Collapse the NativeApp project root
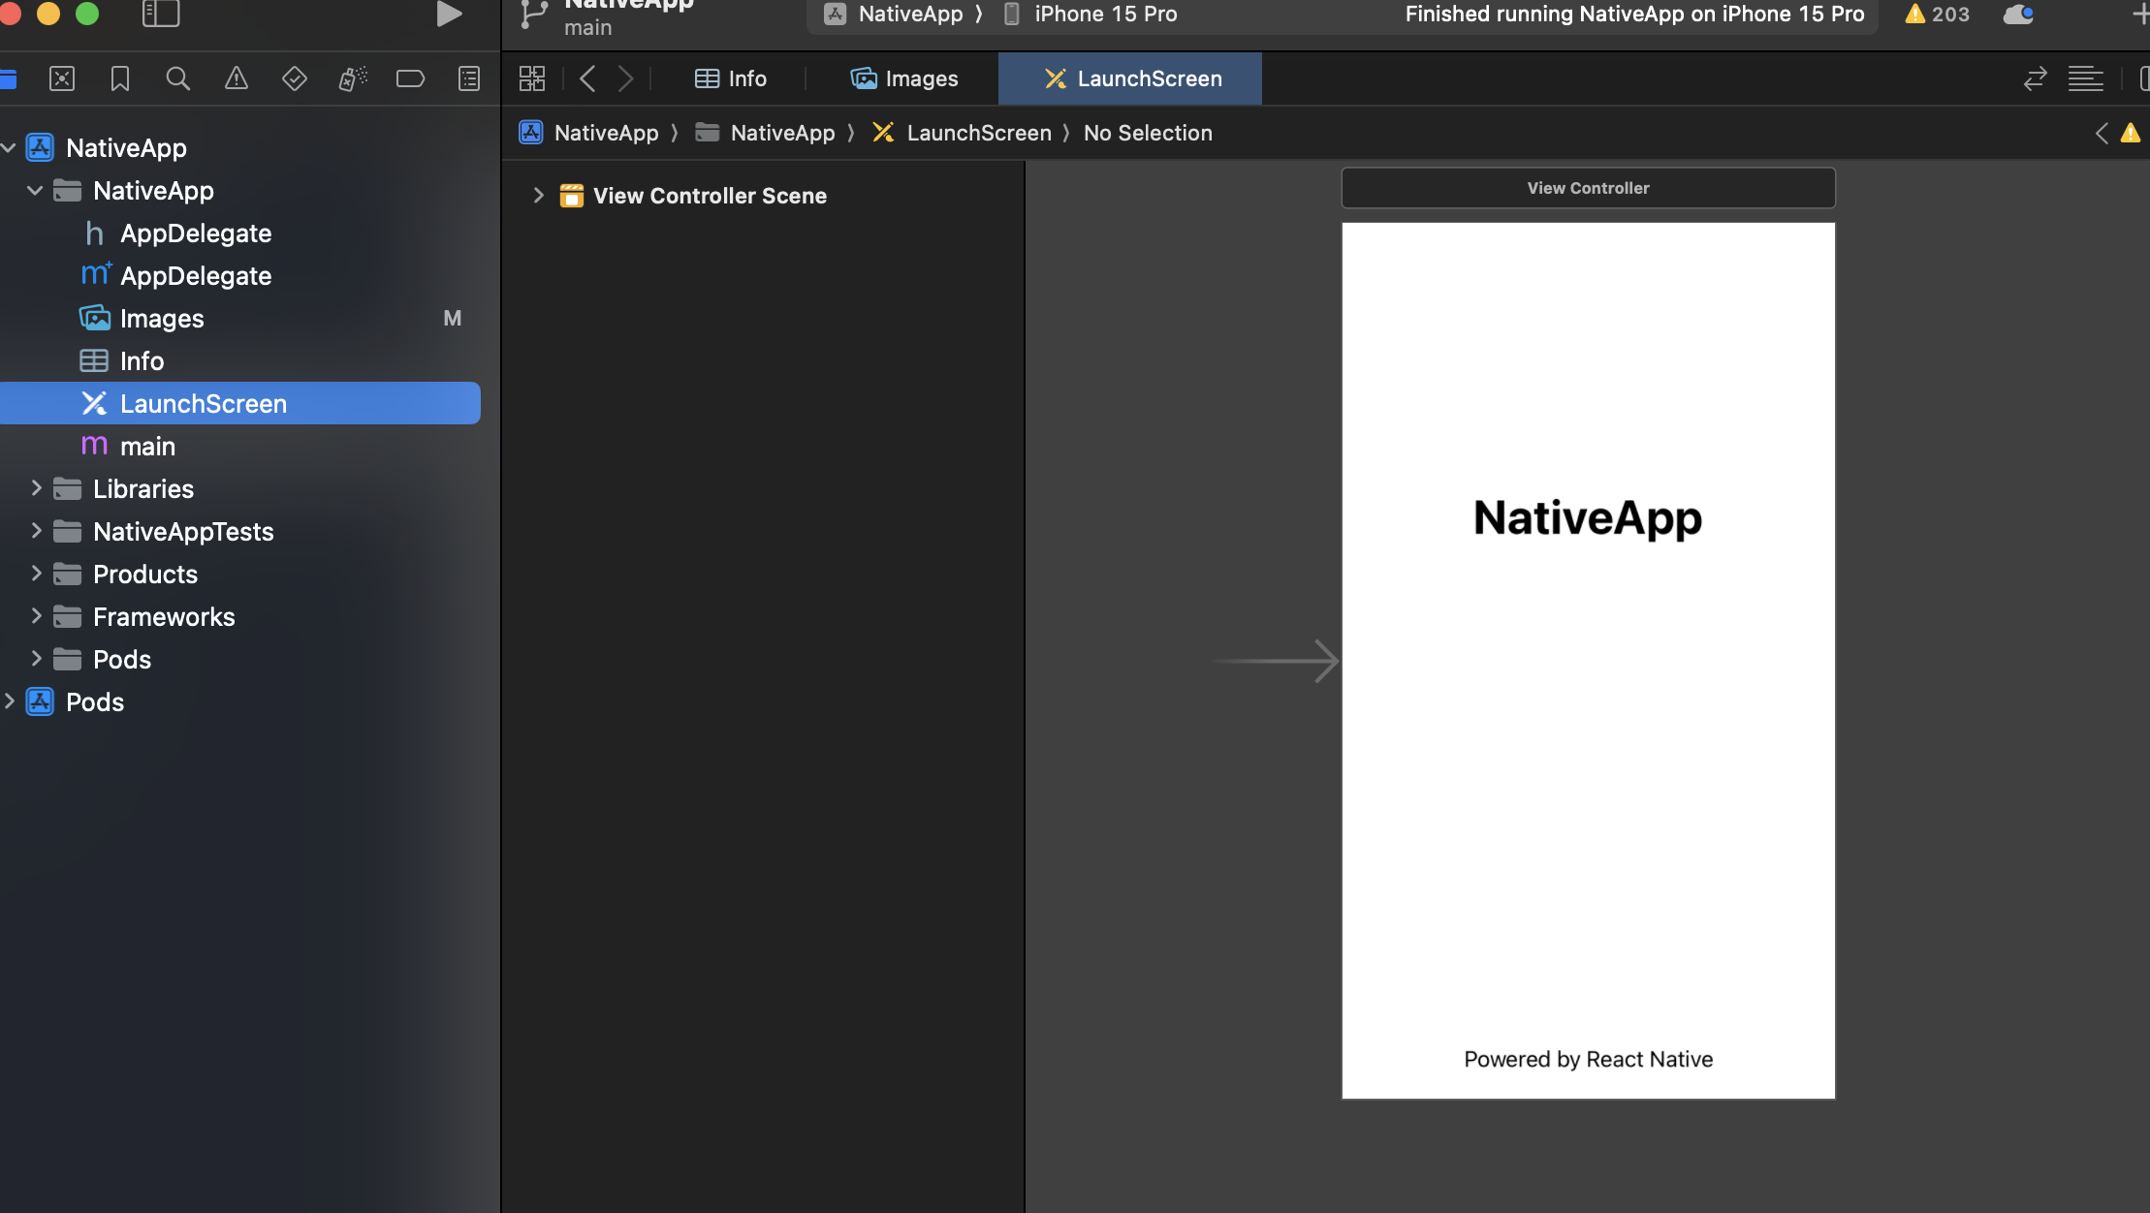 [x=9, y=147]
